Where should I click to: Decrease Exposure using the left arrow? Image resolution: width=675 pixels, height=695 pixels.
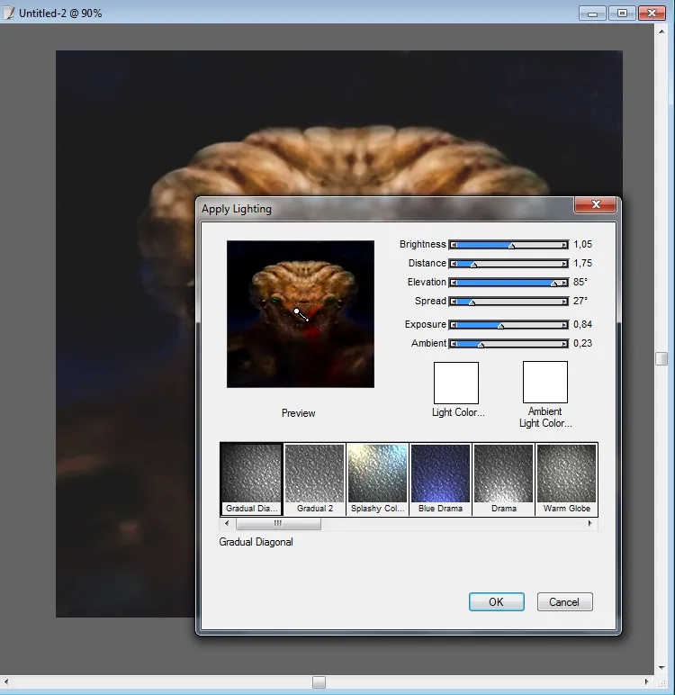coord(453,325)
